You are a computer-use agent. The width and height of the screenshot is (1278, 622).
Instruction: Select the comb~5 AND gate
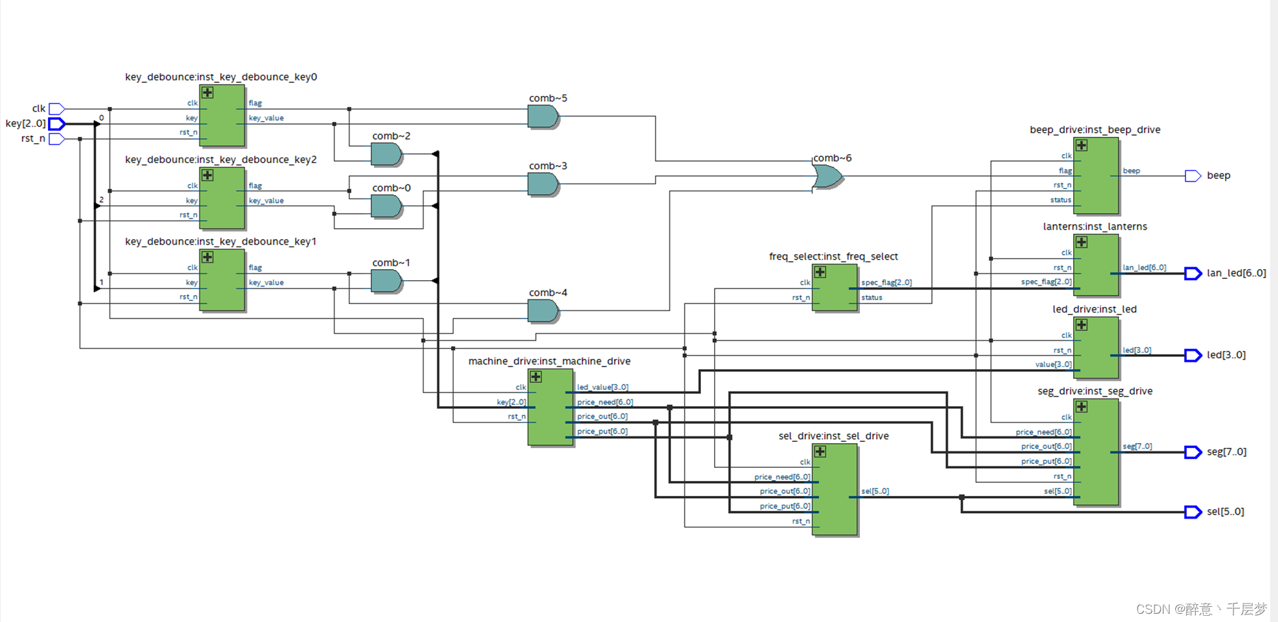pos(543,116)
